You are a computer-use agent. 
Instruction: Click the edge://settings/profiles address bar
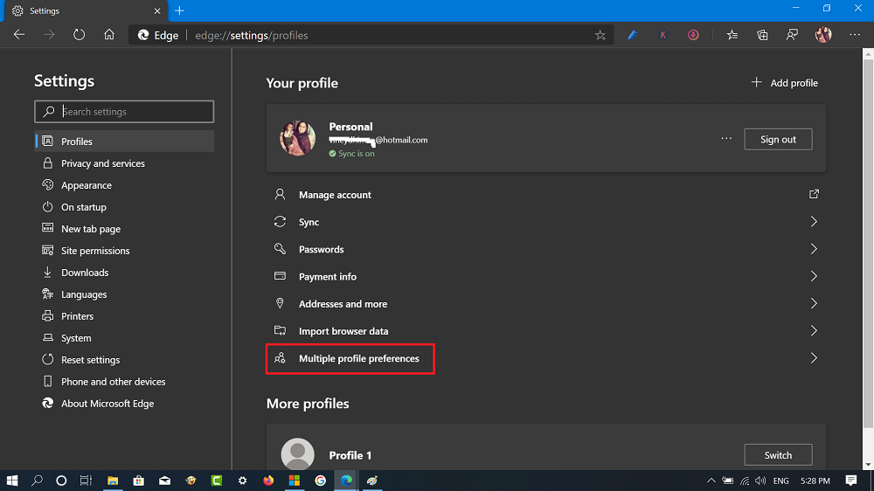click(371, 35)
